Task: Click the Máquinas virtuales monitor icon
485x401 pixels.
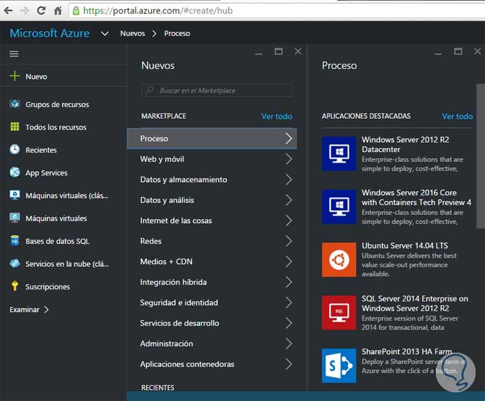Action: click(15, 218)
